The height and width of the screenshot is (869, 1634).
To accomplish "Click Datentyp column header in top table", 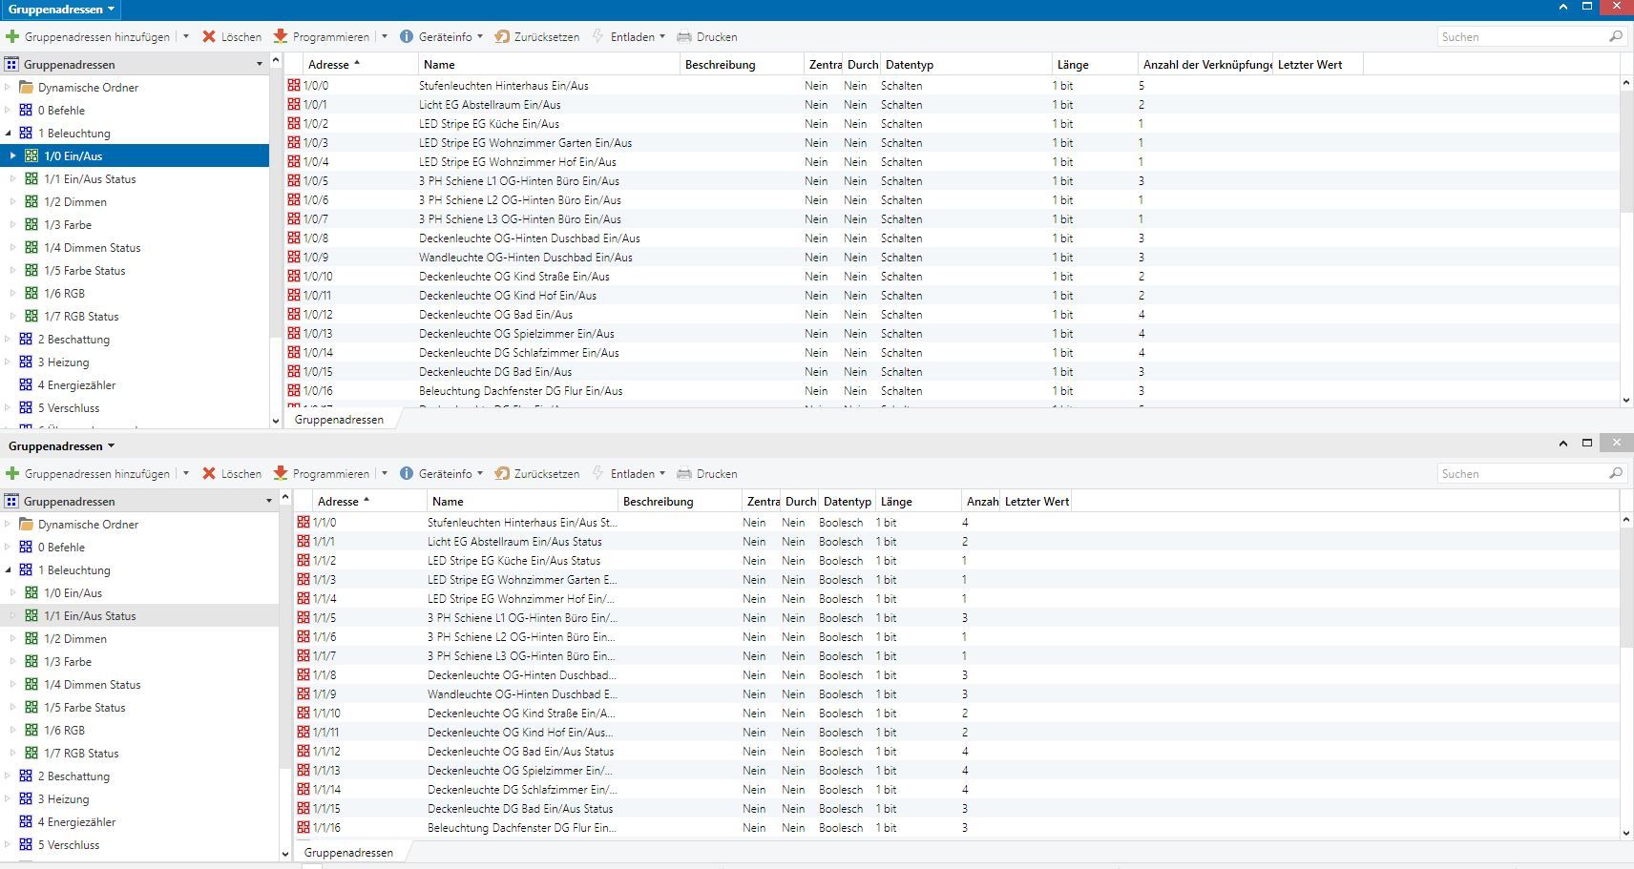I will pyautogui.click(x=966, y=65).
